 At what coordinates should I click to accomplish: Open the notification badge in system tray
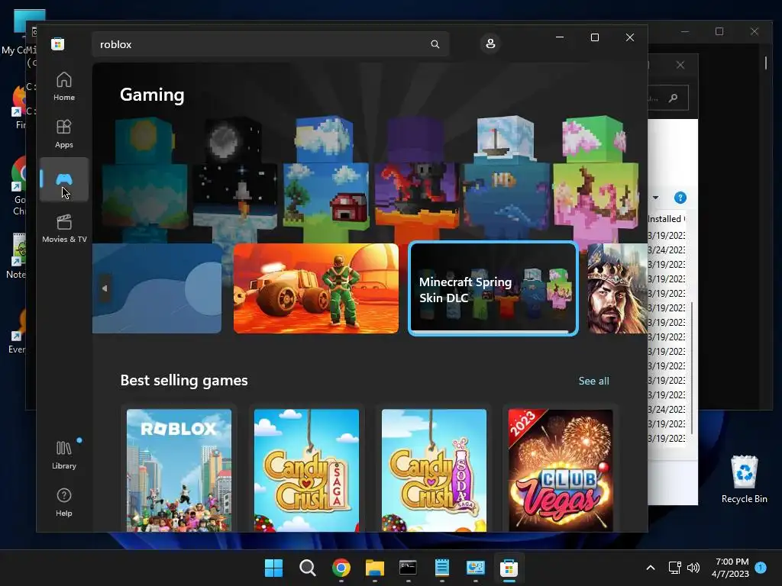point(761,568)
